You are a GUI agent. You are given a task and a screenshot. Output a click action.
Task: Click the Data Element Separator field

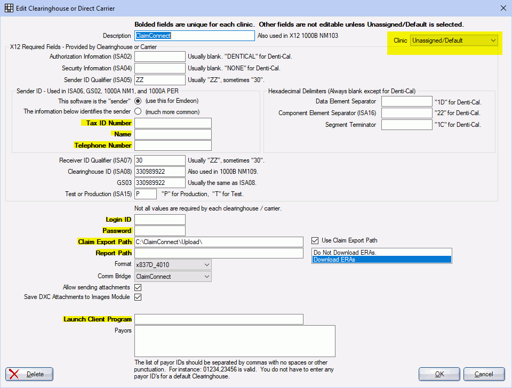407,101
